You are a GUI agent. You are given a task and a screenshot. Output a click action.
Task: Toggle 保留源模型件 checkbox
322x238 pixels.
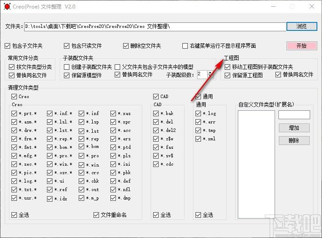pos(66,75)
